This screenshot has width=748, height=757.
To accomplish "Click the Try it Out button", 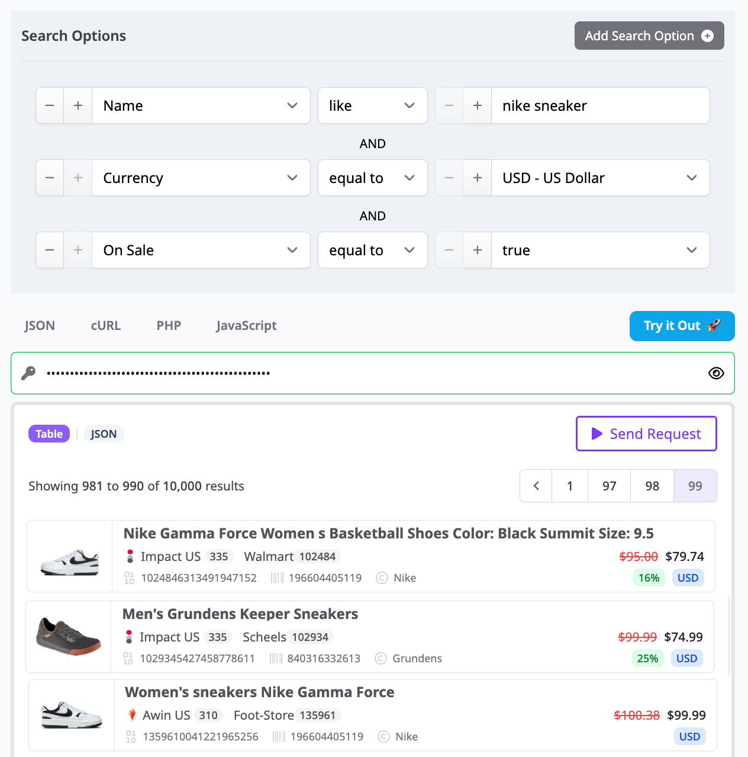I will click(682, 326).
